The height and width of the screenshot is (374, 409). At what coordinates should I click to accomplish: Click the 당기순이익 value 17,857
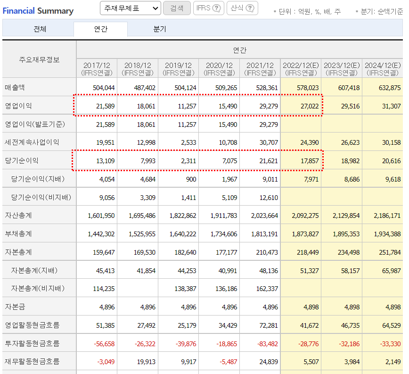pos(310,161)
